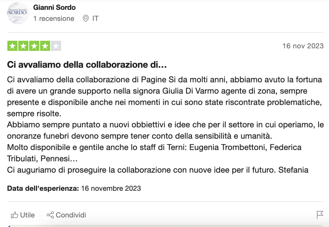Click the location pin icon
Viewport: 329px width, 227px height.
click(86, 19)
